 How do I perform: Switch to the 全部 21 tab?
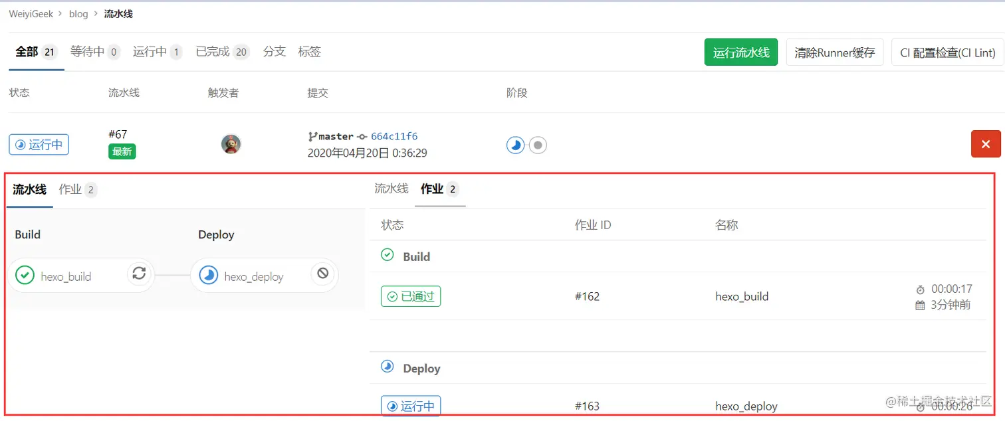37,52
